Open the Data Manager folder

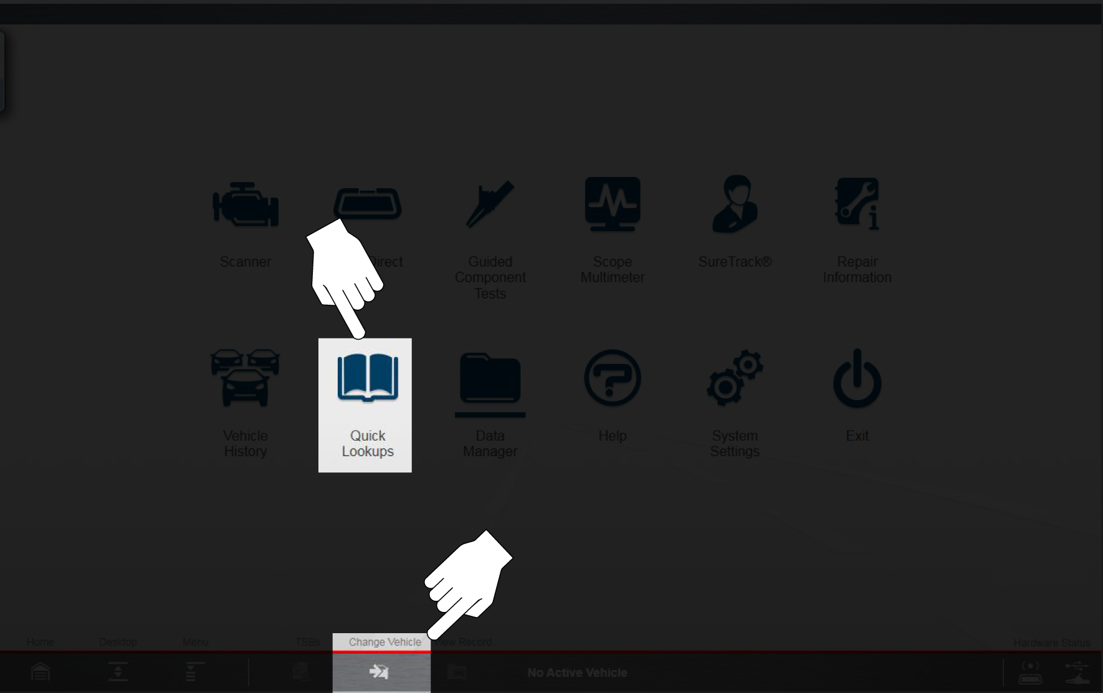pyautogui.click(x=490, y=378)
